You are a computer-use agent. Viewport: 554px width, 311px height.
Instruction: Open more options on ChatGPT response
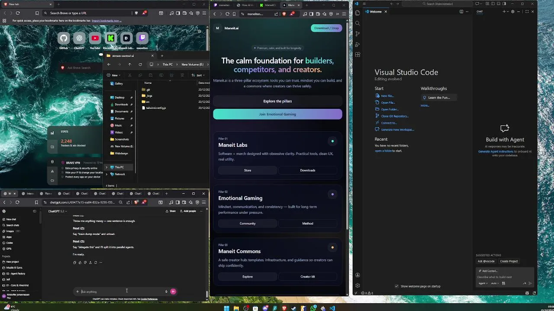pos(101,262)
